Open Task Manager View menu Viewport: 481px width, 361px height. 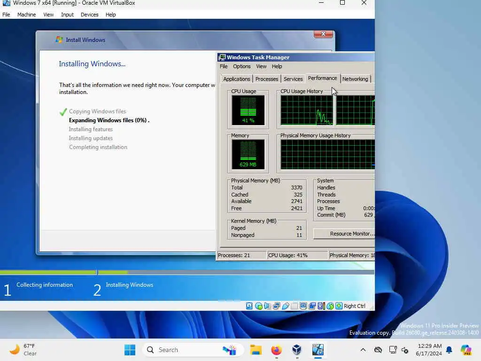click(x=261, y=66)
